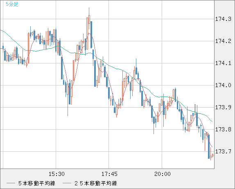Click the 174.1 price axis label
This screenshot has height=189, width=235.
pos(223,63)
